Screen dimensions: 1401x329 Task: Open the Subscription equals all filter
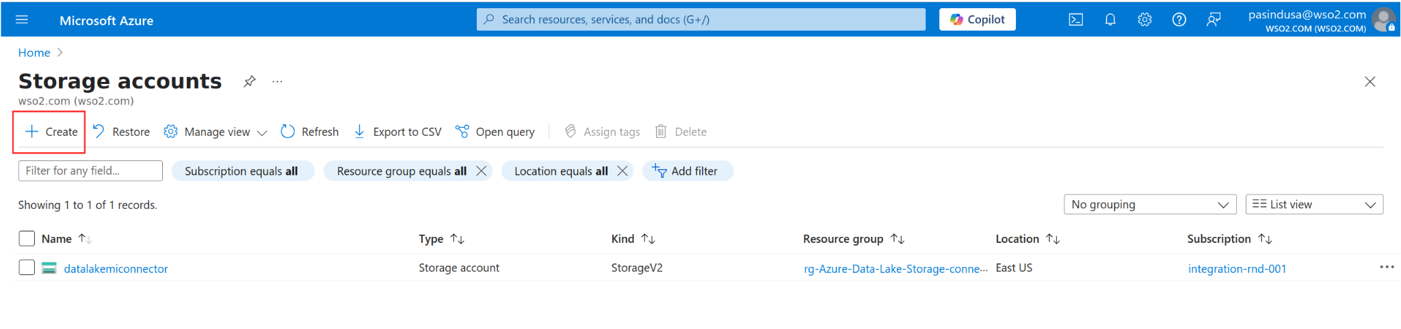pos(242,171)
